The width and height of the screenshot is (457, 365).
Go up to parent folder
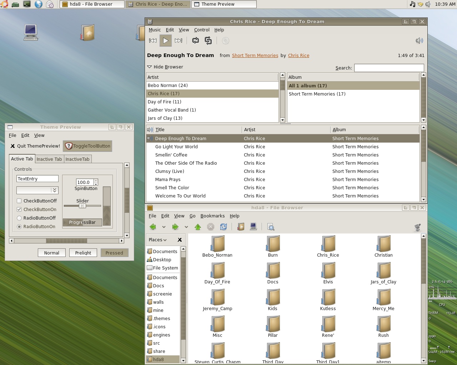tap(198, 227)
